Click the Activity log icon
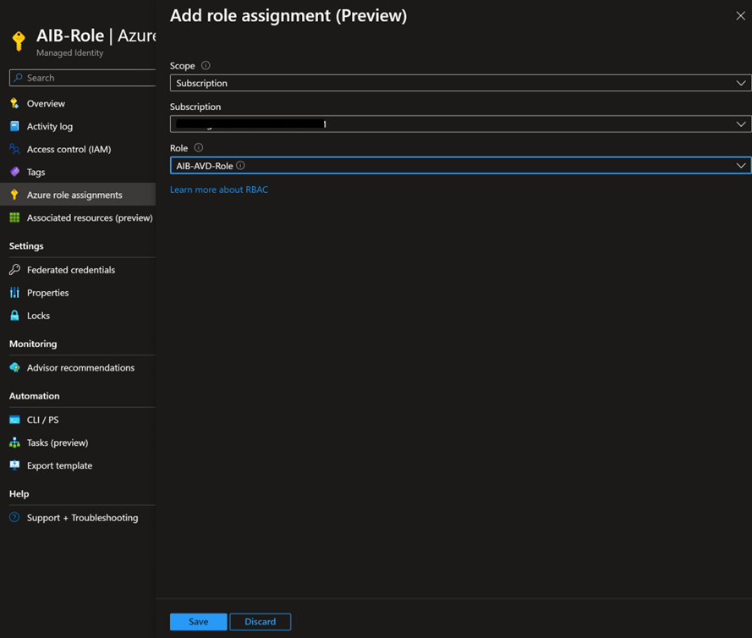Viewport: 752px width, 638px height. pyautogui.click(x=14, y=126)
